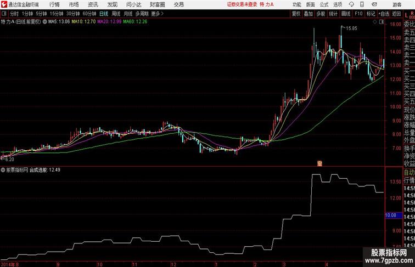The height and width of the screenshot is (267, 415).
Task: Click the green MA60: 12.26 label
Action: pyautogui.click(x=135, y=22)
